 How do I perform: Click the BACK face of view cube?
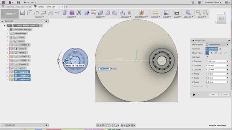point(221,18)
